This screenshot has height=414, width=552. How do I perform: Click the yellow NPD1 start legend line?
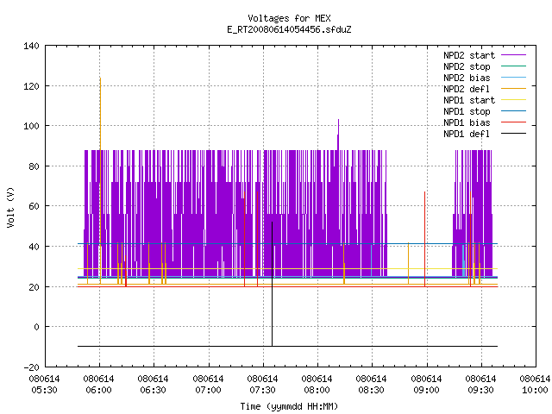(514, 100)
